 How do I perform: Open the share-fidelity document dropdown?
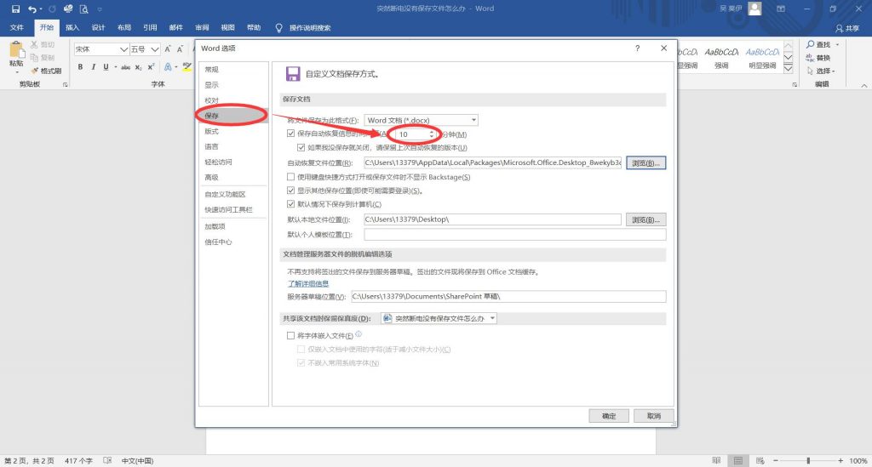coord(439,319)
